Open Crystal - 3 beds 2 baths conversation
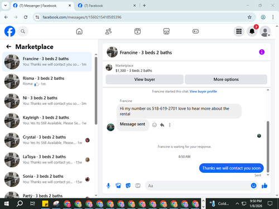 [x=47, y=140]
